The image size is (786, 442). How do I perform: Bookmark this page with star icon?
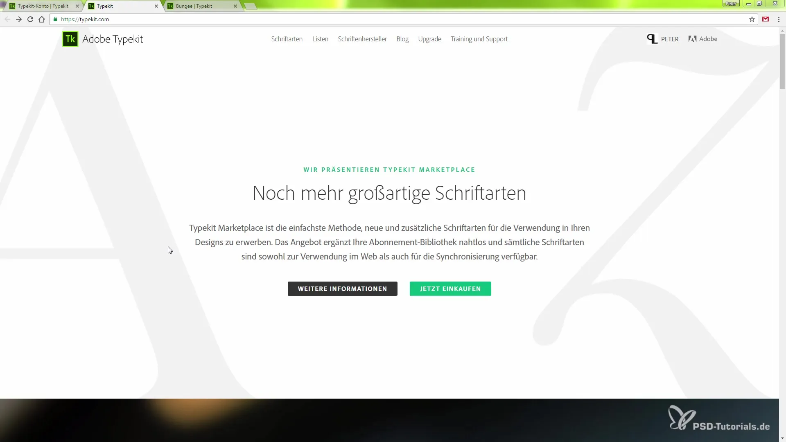pos(752,19)
